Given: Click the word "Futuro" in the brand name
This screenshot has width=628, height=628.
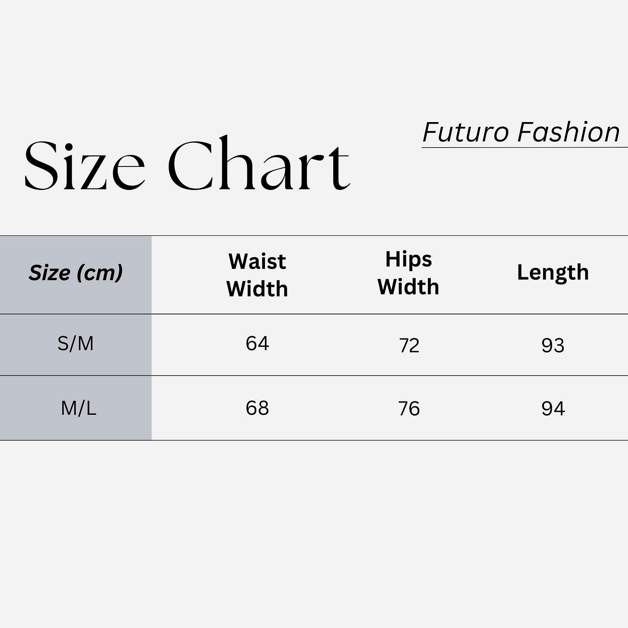Looking at the screenshot, I should 466,133.
